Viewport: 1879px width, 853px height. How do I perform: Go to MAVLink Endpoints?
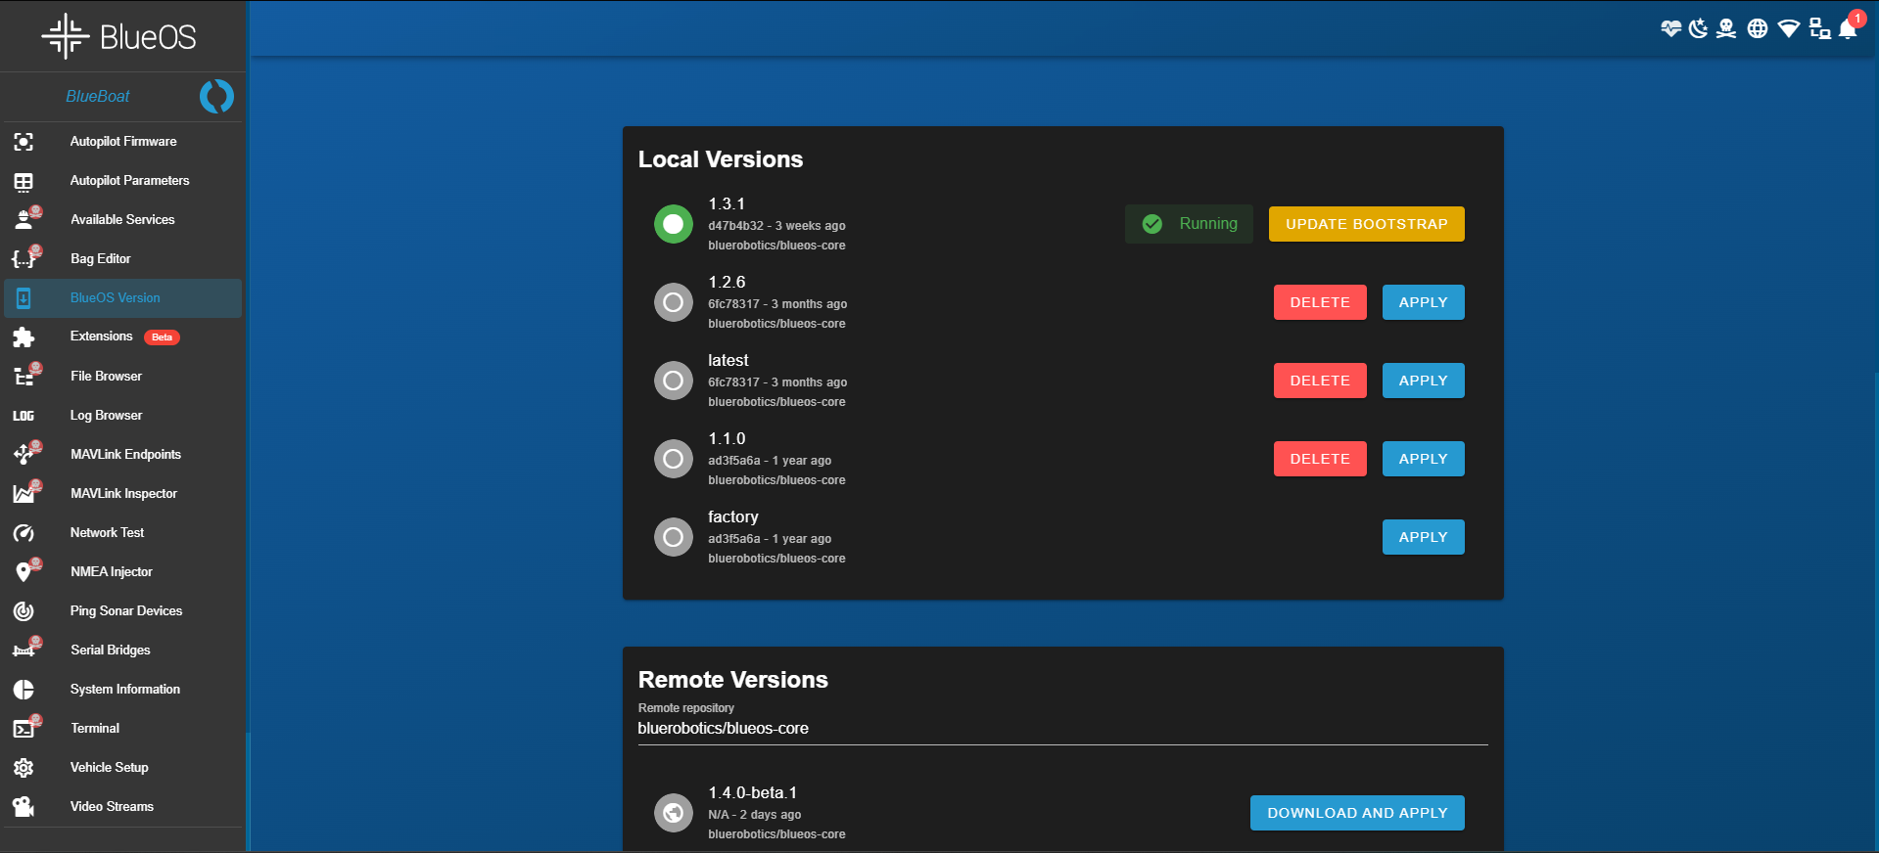[123, 455]
